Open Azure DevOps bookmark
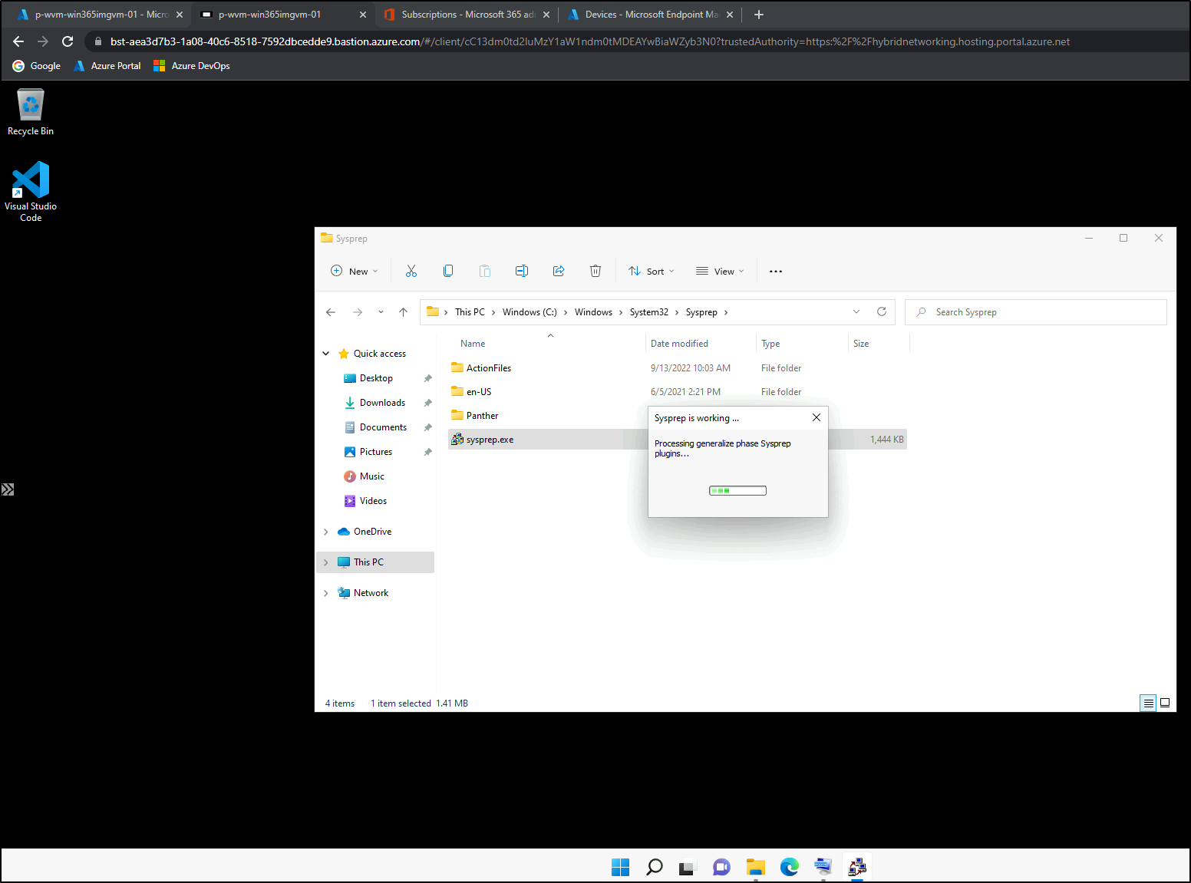1191x883 pixels. pyautogui.click(x=192, y=66)
